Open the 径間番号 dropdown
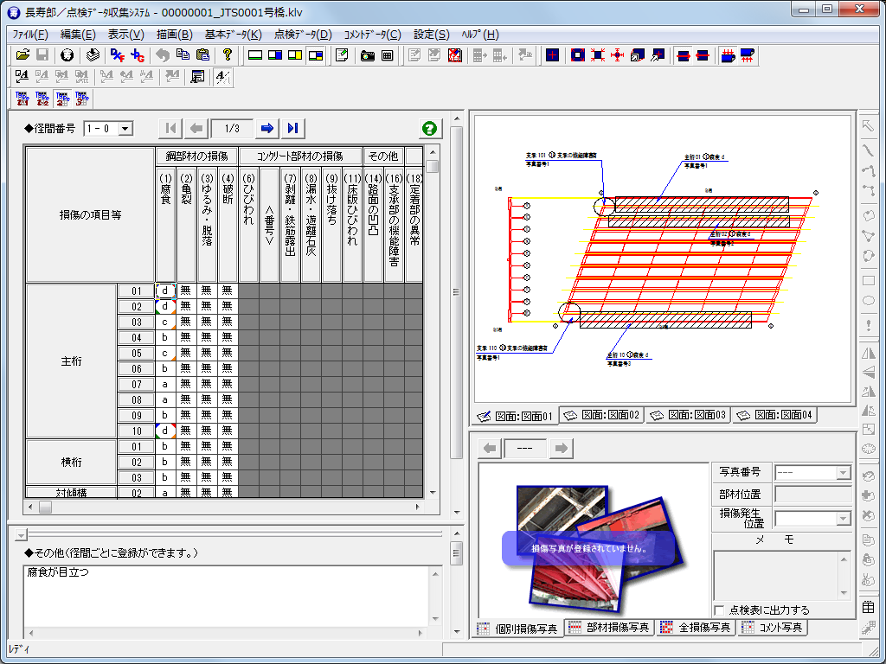Viewport: 886px width, 664px height. pos(125,128)
